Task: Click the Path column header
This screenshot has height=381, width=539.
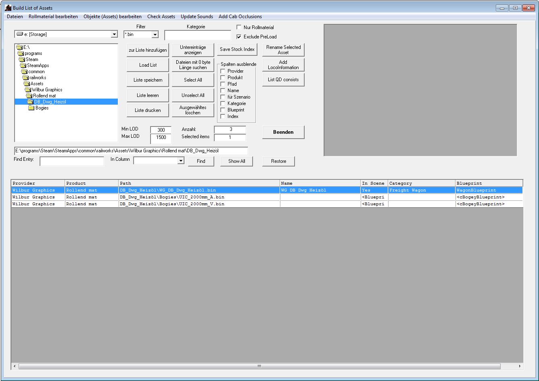Action: click(x=199, y=183)
